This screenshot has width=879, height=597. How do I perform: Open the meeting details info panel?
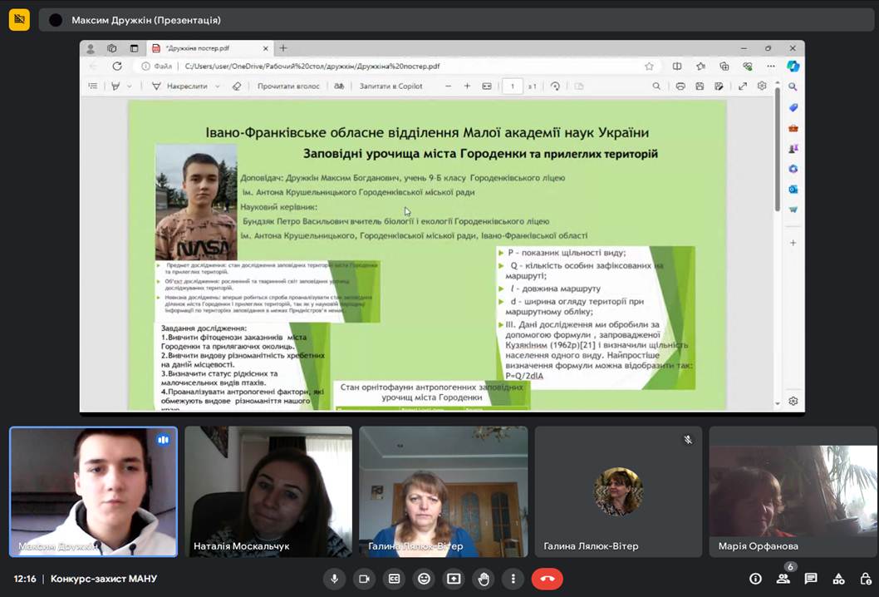755,579
